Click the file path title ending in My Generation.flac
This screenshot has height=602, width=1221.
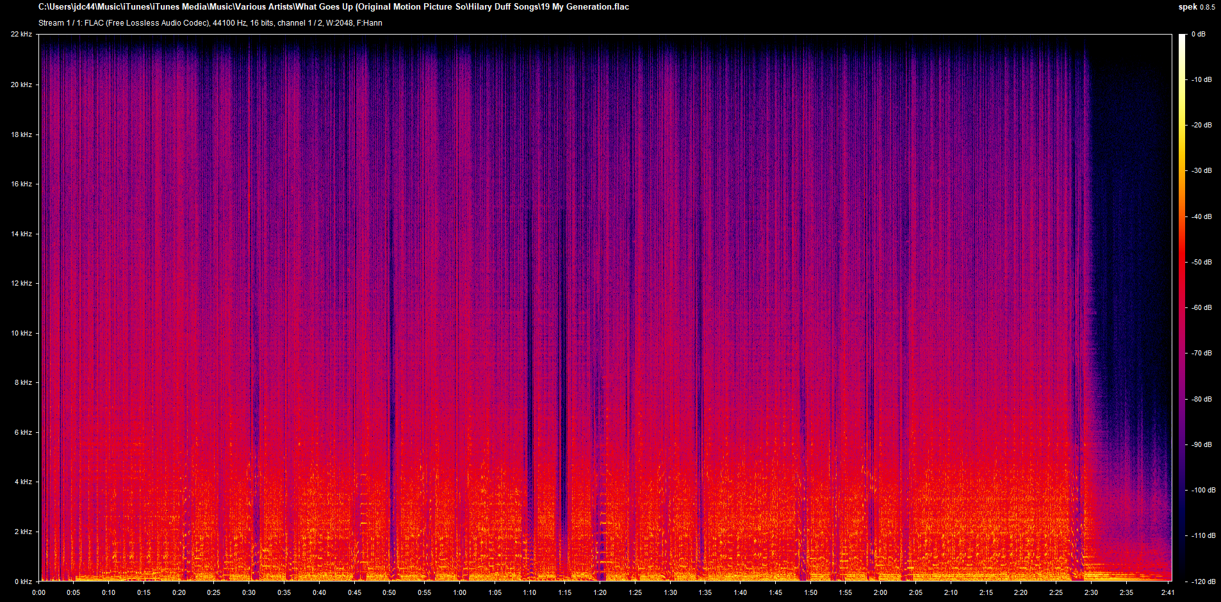pos(334,7)
